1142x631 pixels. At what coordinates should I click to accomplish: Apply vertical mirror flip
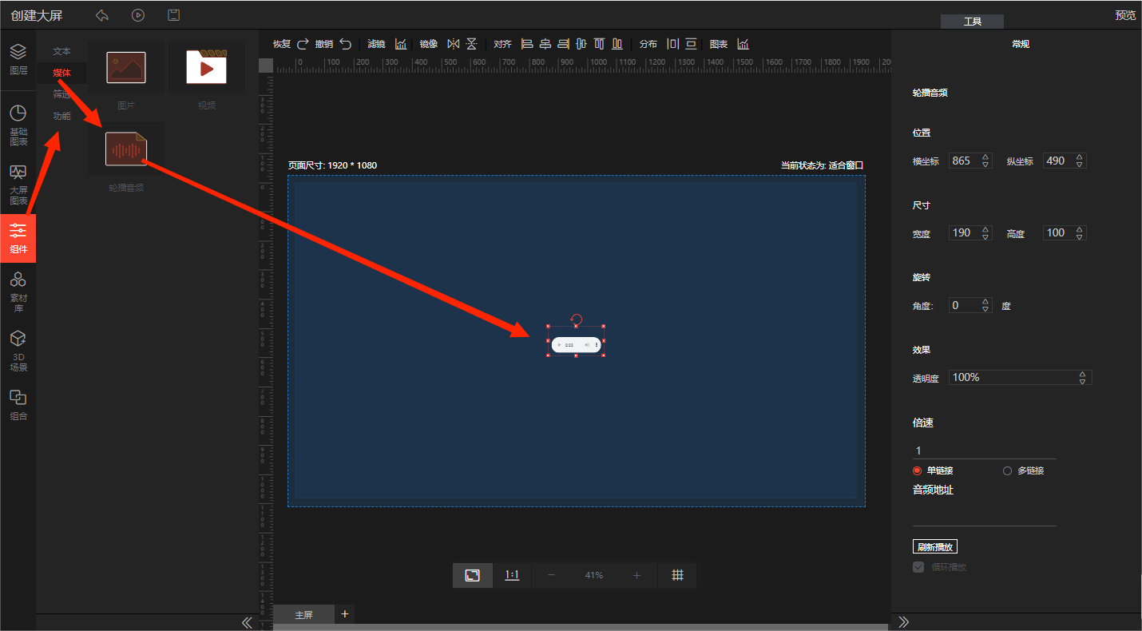(471, 44)
